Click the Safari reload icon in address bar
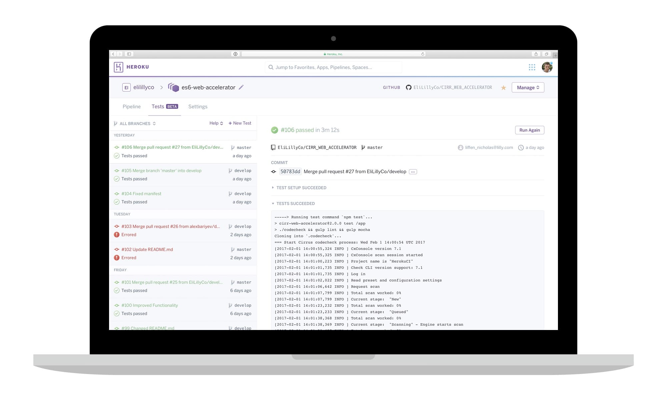The image size is (667, 400). point(423,54)
